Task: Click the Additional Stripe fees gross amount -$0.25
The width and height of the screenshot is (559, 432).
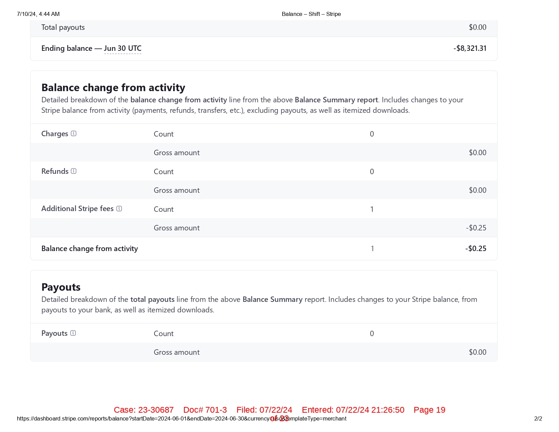Action: click(476, 228)
